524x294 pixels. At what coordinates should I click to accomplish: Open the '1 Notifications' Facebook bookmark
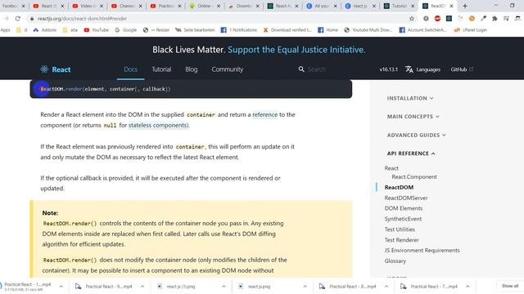tap(238, 30)
